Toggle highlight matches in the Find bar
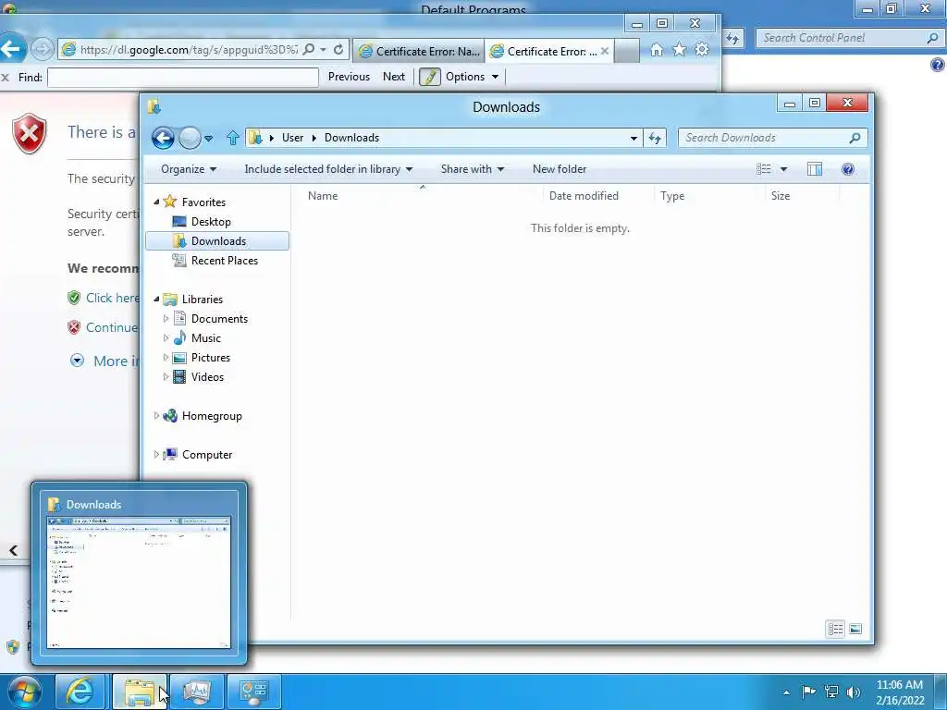The height and width of the screenshot is (710, 947). click(430, 77)
